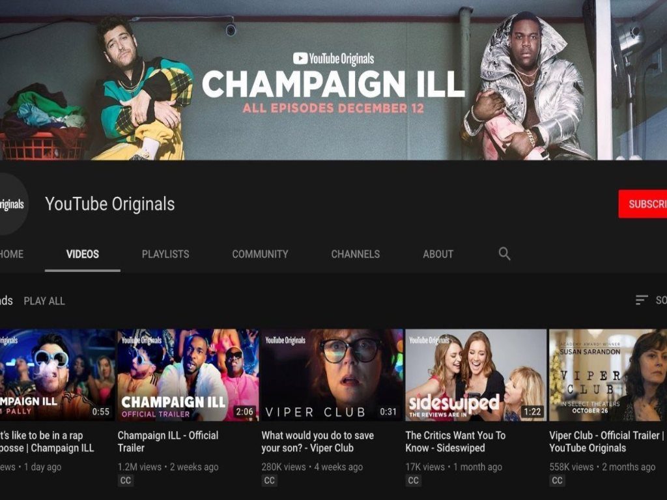Play the 0:55 Champaign ILL Pally thumbnail
The image size is (667, 500).
[57, 375]
